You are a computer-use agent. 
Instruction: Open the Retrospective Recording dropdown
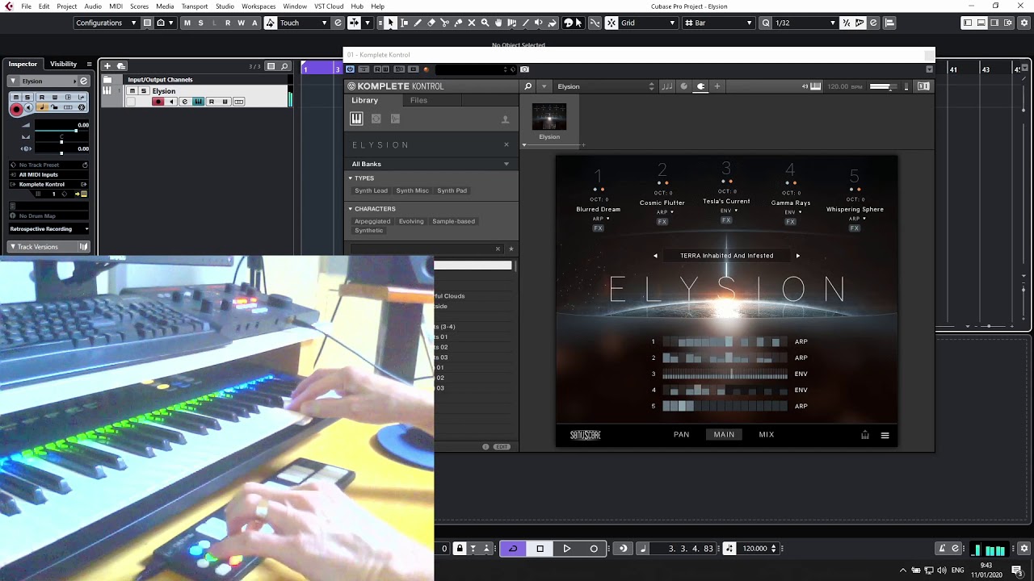(48, 229)
